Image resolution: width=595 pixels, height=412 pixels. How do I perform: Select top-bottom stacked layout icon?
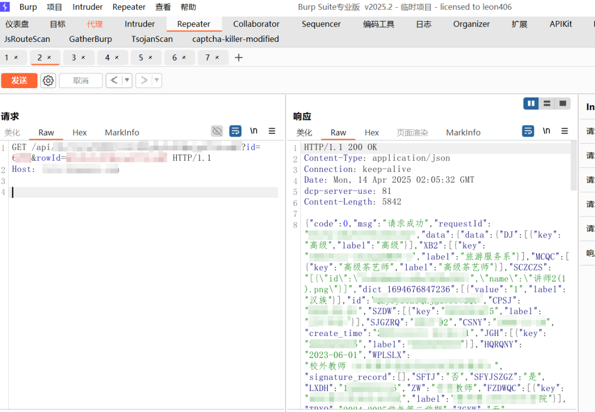[x=547, y=103]
